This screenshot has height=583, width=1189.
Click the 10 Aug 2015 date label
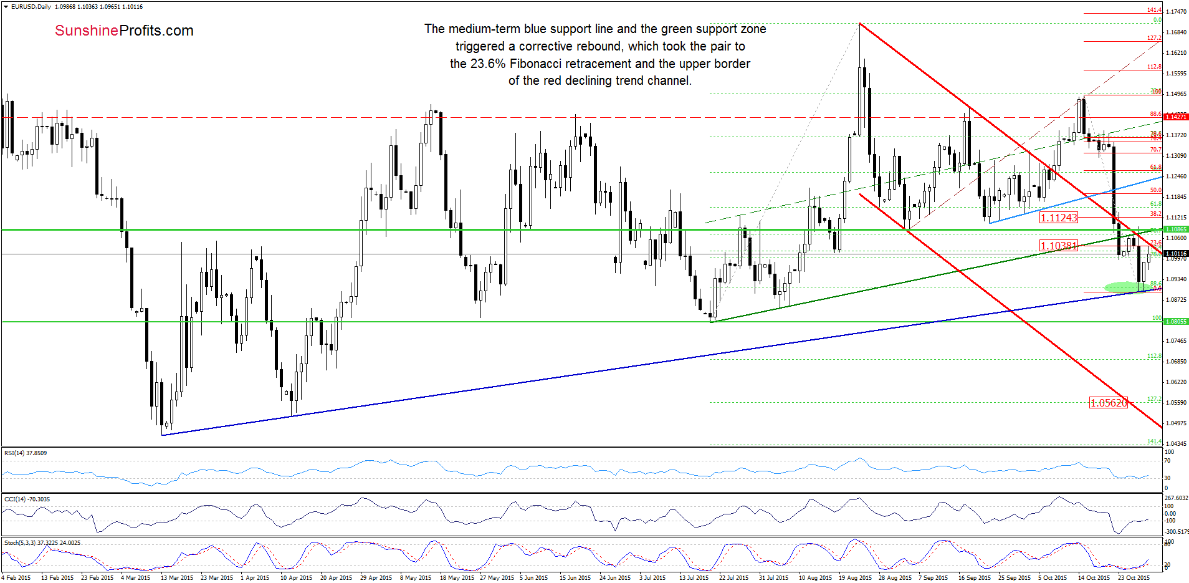point(816,578)
